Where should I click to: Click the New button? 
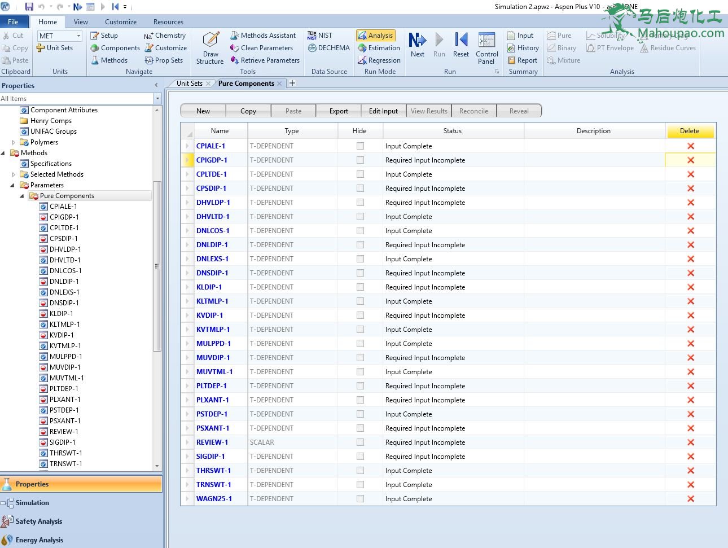(203, 111)
